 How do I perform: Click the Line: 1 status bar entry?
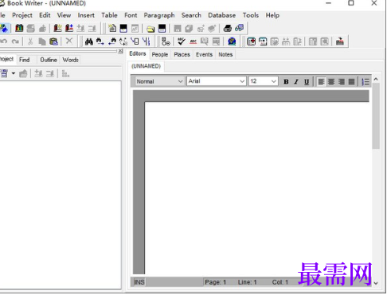click(247, 282)
